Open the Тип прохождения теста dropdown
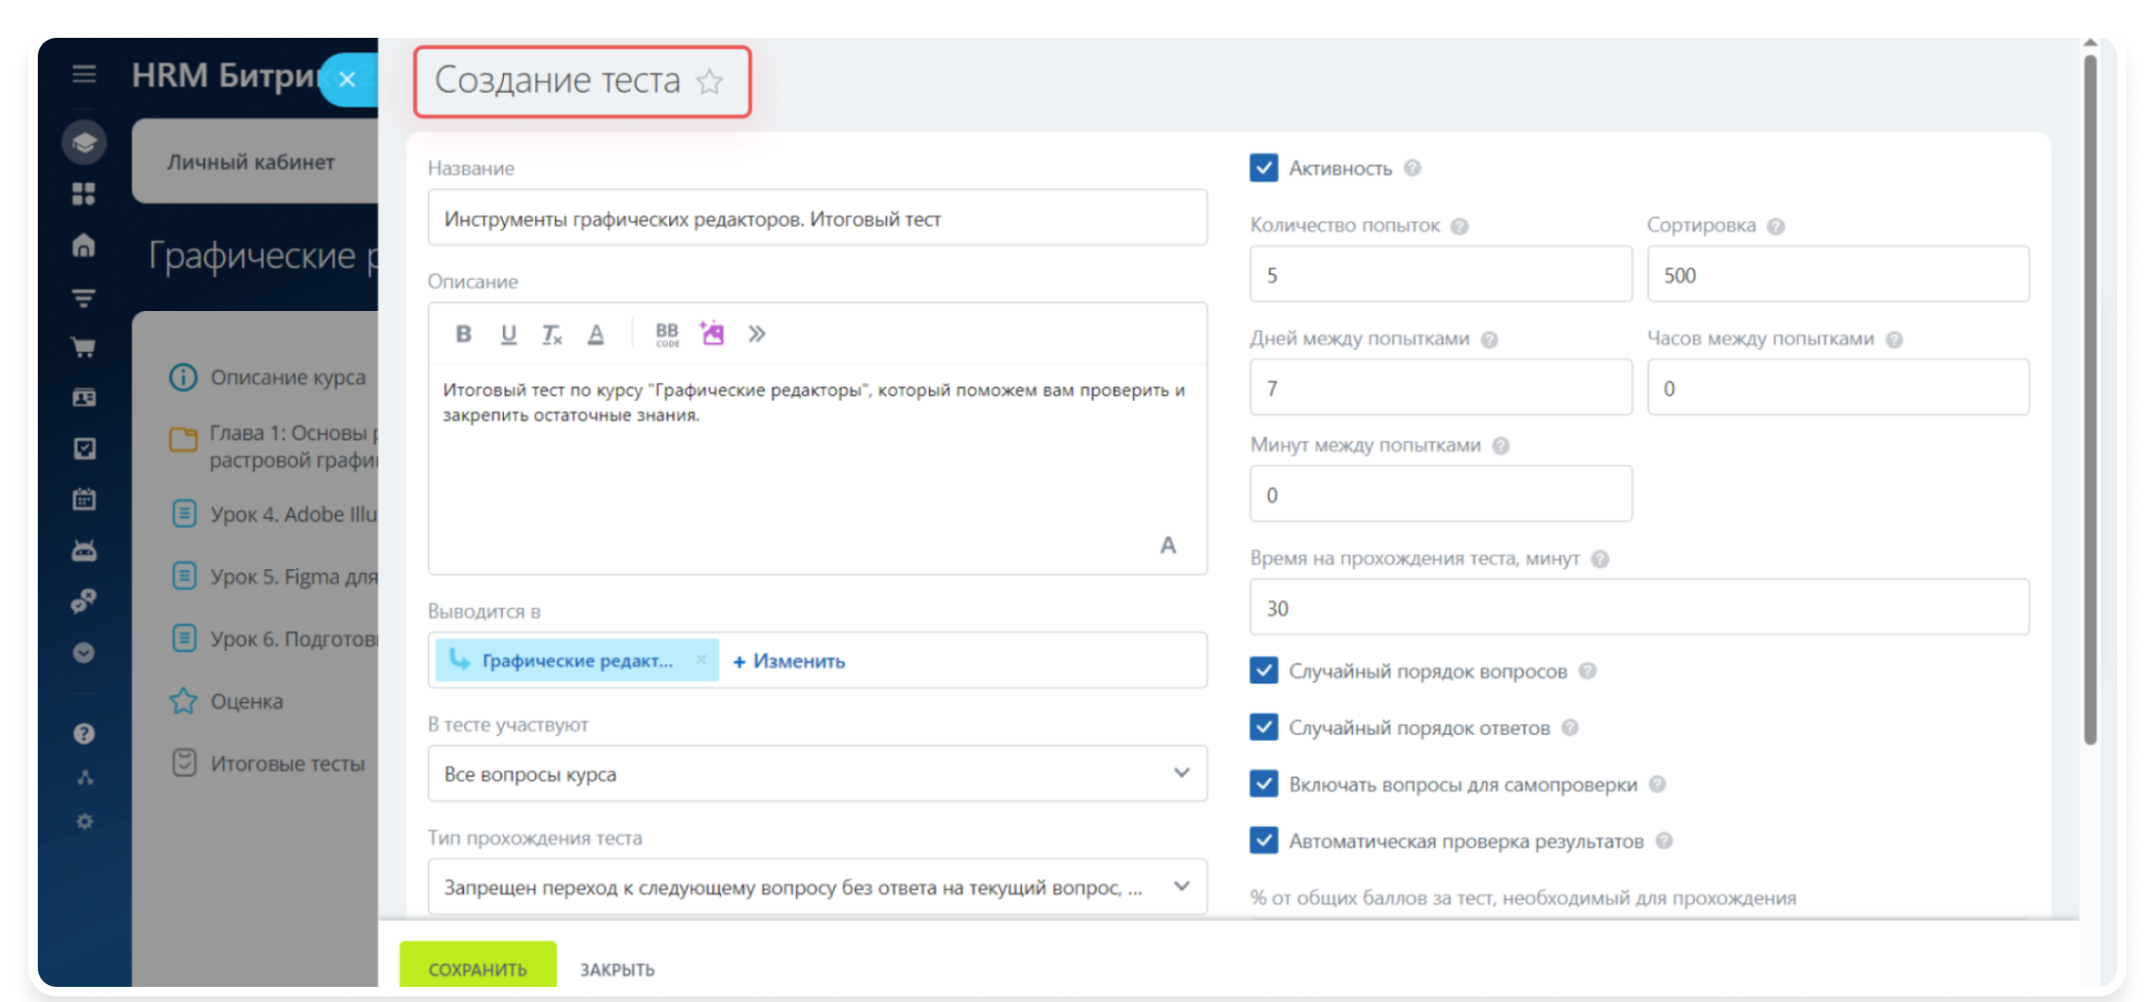Screen dimensions: 2155x1002 (818, 887)
